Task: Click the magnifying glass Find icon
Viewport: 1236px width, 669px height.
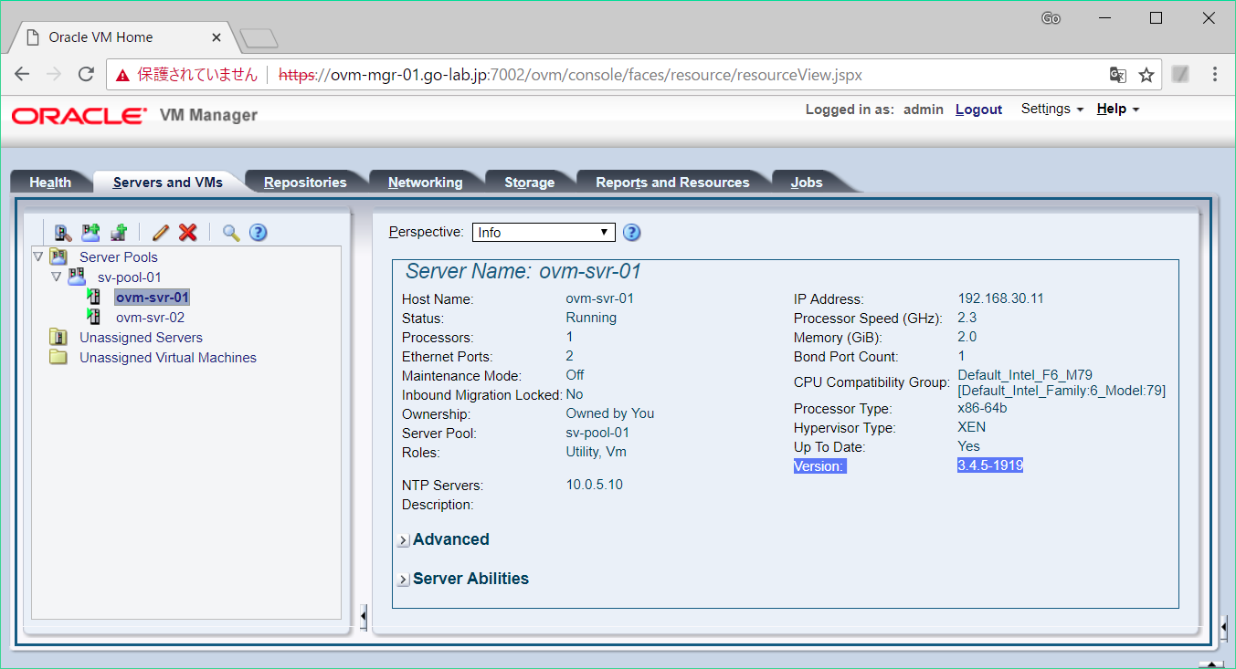Action: pyautogui.click(x=231, y=233)
